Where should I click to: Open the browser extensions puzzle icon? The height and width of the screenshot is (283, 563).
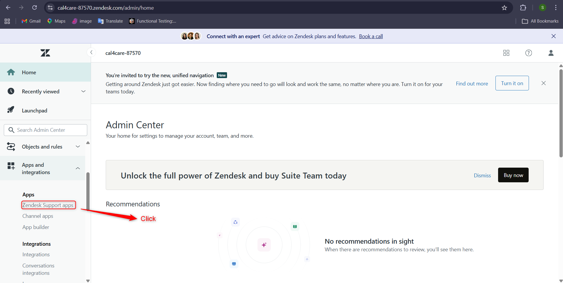[523, 8]
